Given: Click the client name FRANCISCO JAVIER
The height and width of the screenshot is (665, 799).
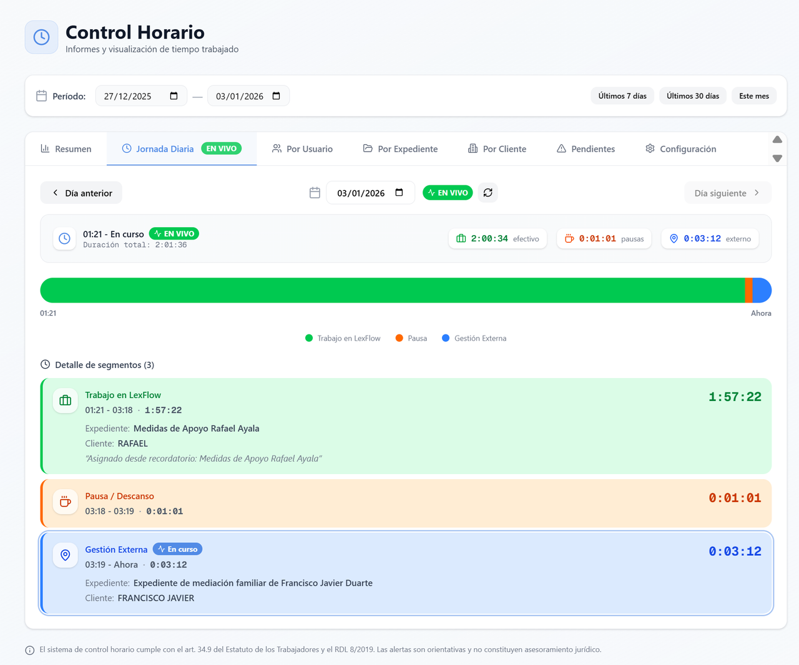Looking at the screenshot, I should click(156, 598).
